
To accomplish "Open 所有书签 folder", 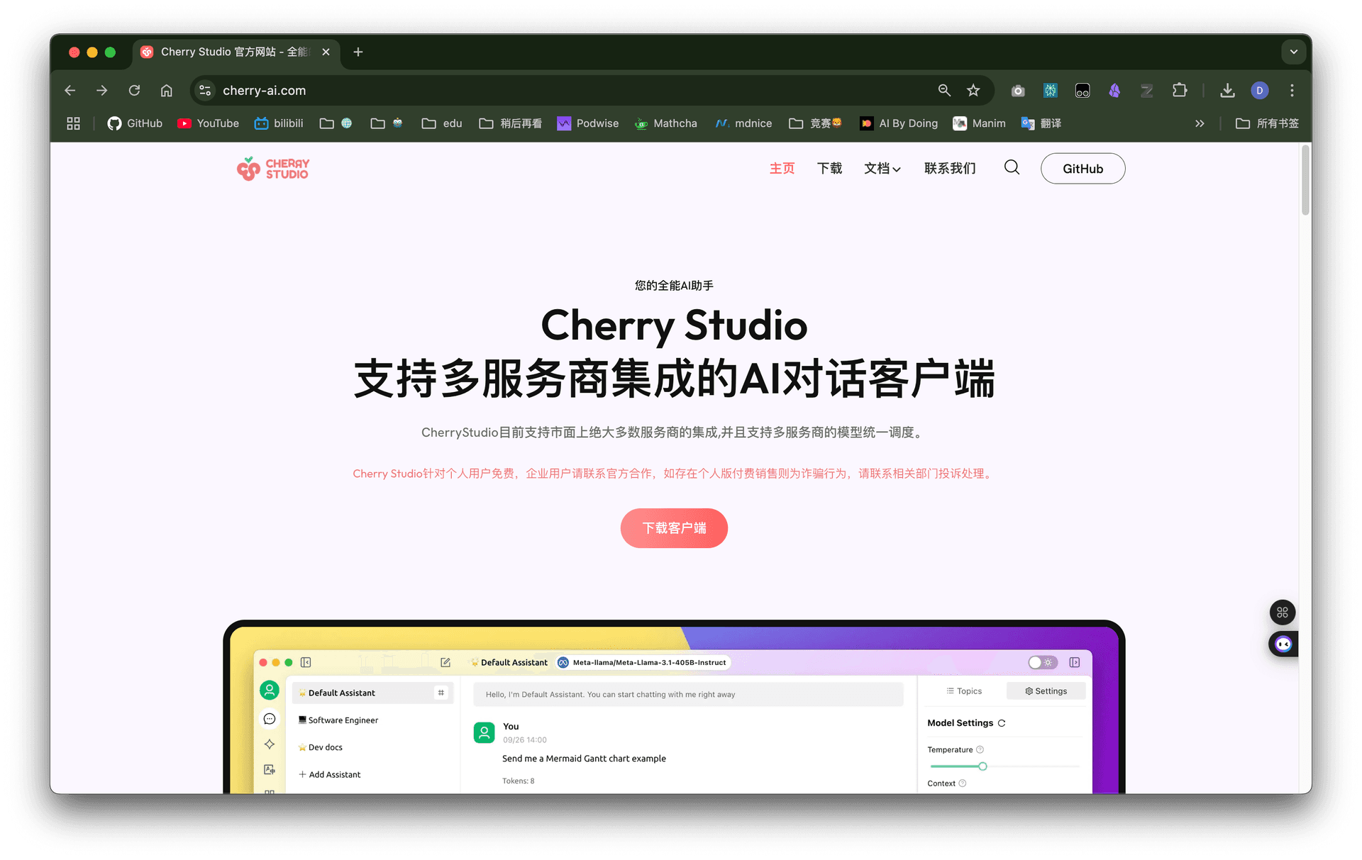I will pyautogui.click(x=1267, y=123).
